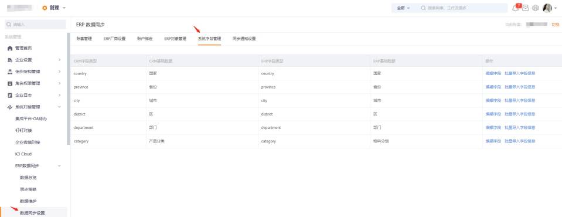The image size is (562, 217).
Task: Click the user avatar picture
Action: [x=547, y=8]
